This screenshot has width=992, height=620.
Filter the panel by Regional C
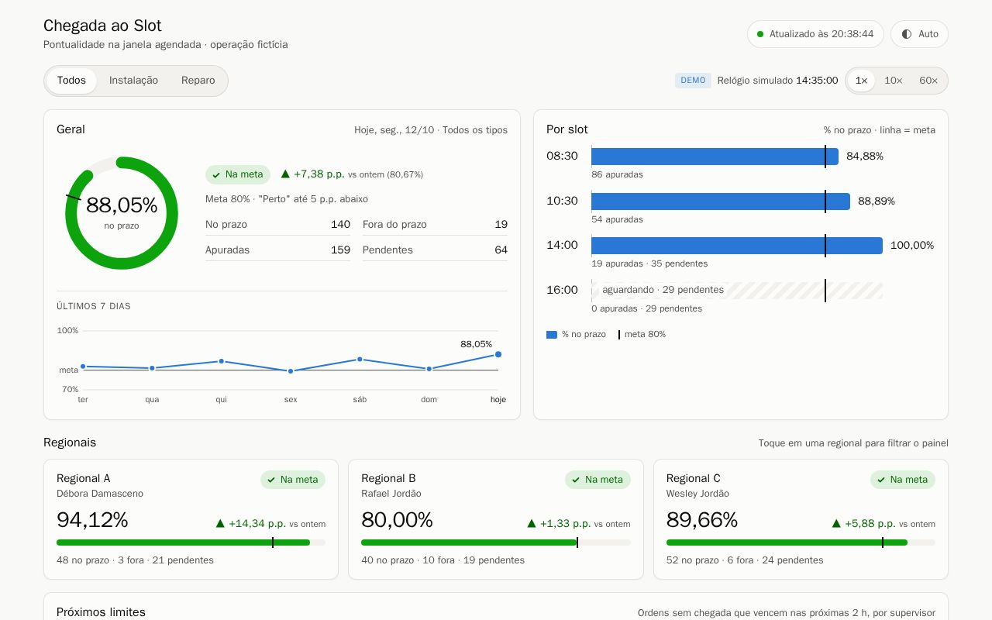coord(801,519)
